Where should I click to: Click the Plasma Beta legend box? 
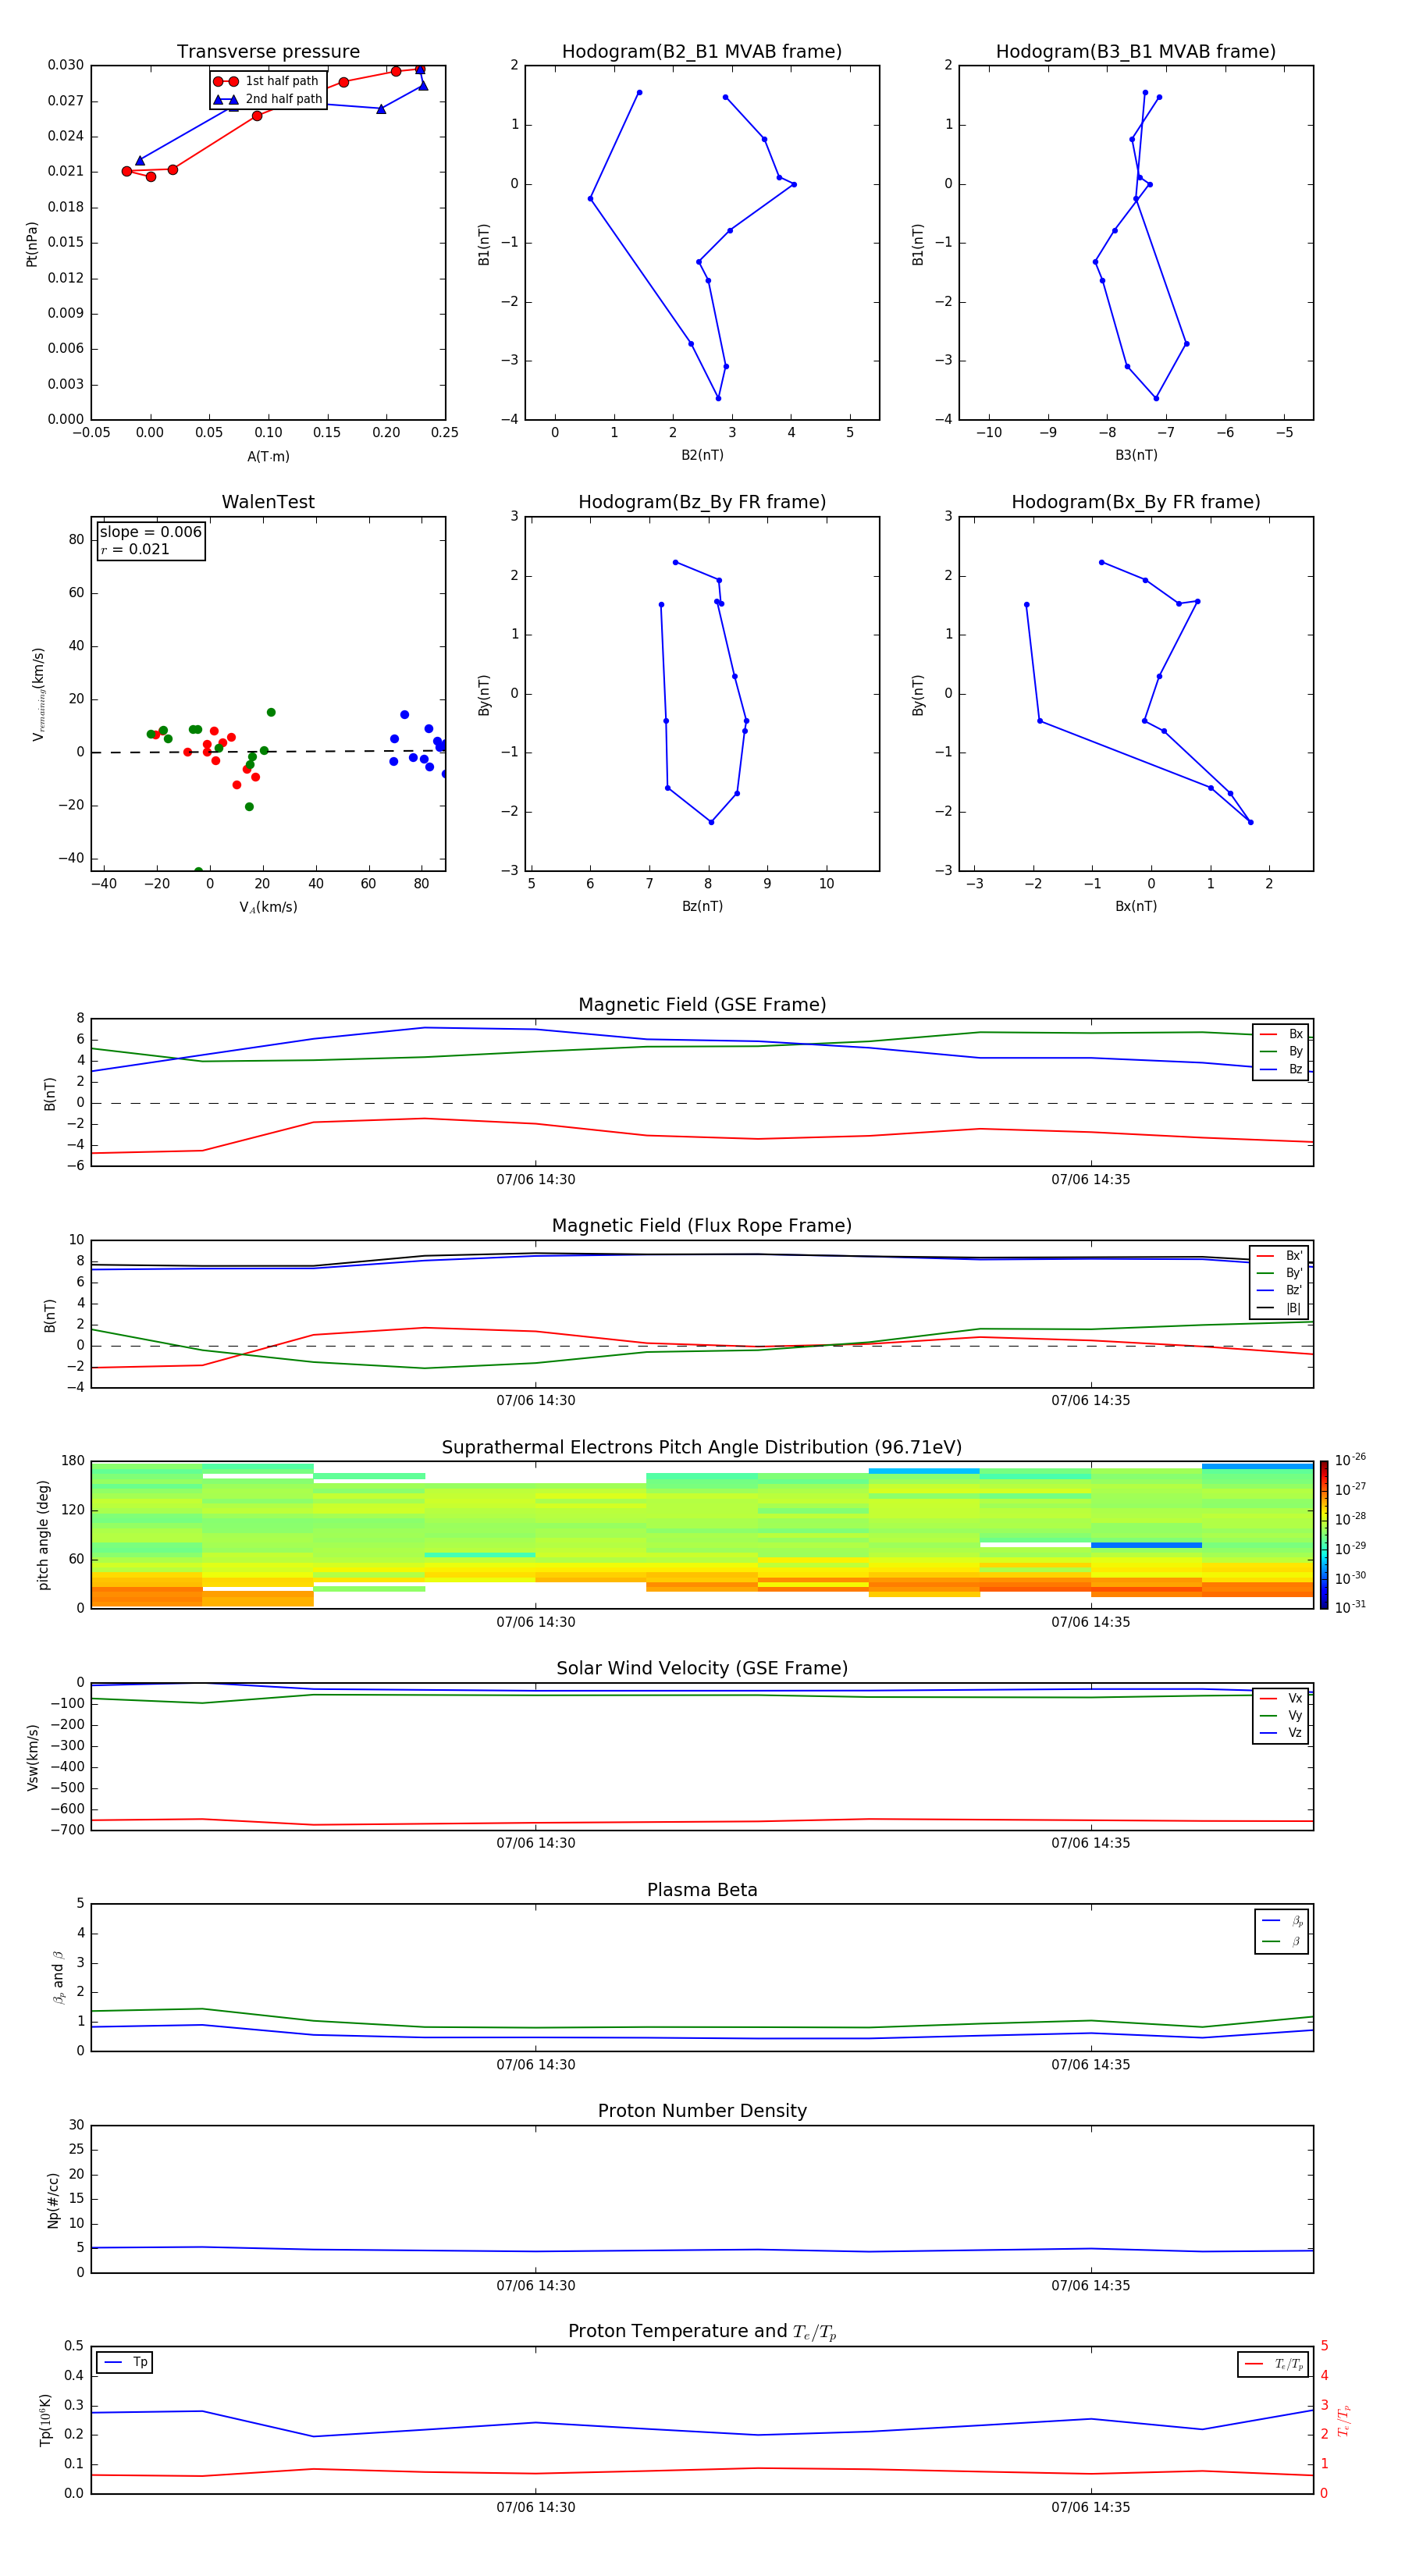click(x=1281, y=1931)
